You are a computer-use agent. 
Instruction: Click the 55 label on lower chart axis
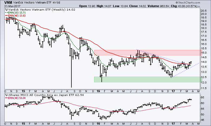[x=203, y=109]
